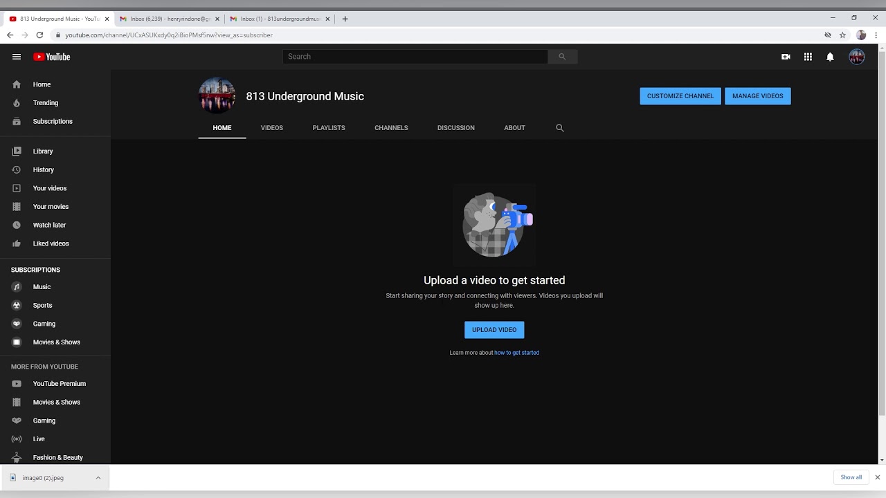The height and width of the screenshot is (498, 886).
Task: Bookmark the page with the star icon
Action: (x=842, y=35)
